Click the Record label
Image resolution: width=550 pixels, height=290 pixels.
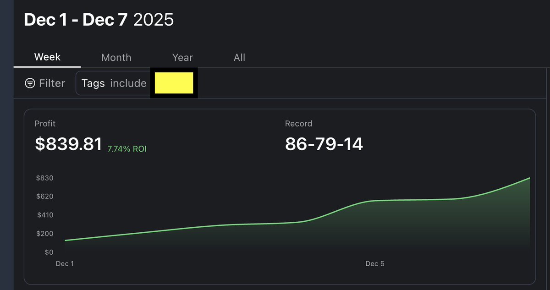click(298, 124)
